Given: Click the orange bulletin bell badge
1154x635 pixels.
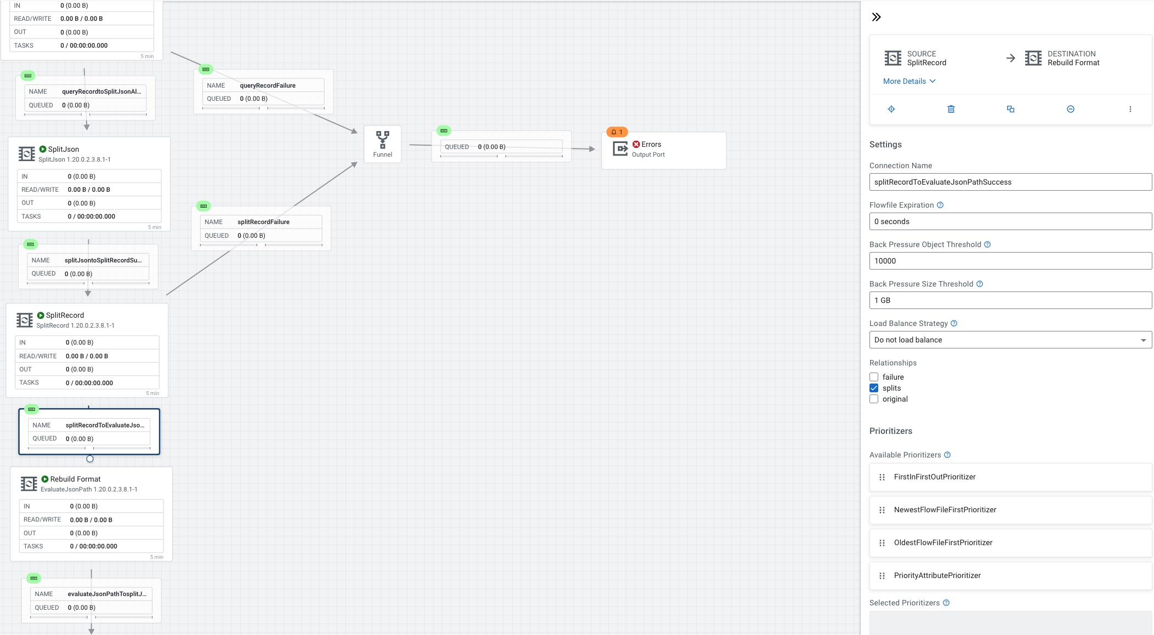Looking at the screenshot, I should coord(617,132).
